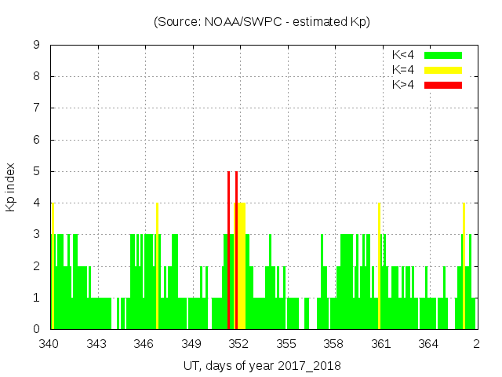Click the 352 tick label on x-axis
502x377 pixels.
click(x=238, y=344)
